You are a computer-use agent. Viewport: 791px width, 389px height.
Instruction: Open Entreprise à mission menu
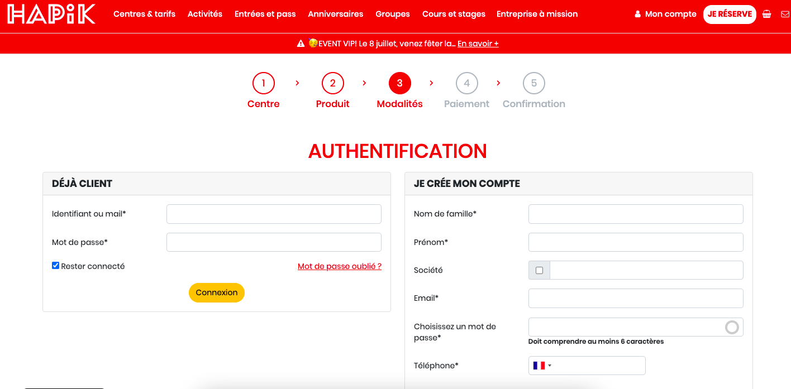(x=537, y=14)
